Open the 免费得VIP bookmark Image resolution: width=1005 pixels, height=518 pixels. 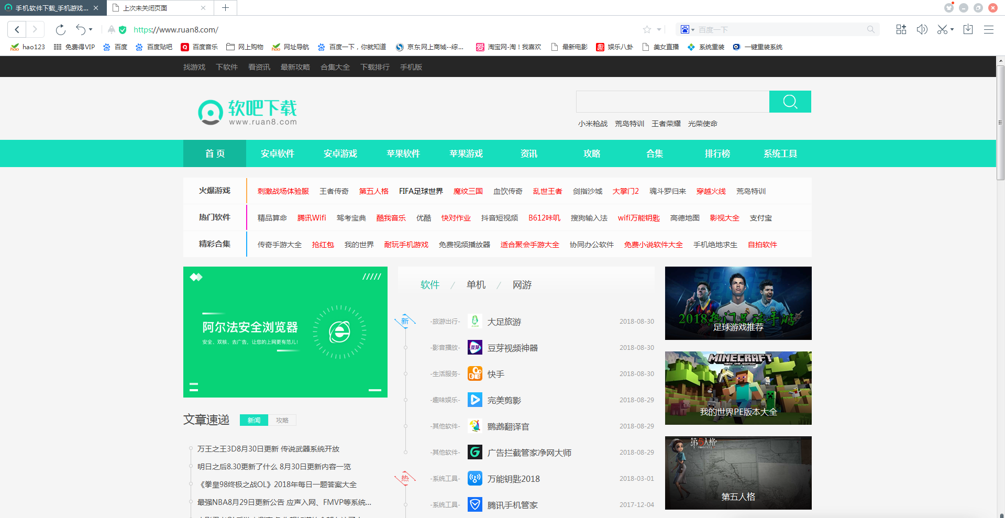[74, 47]
